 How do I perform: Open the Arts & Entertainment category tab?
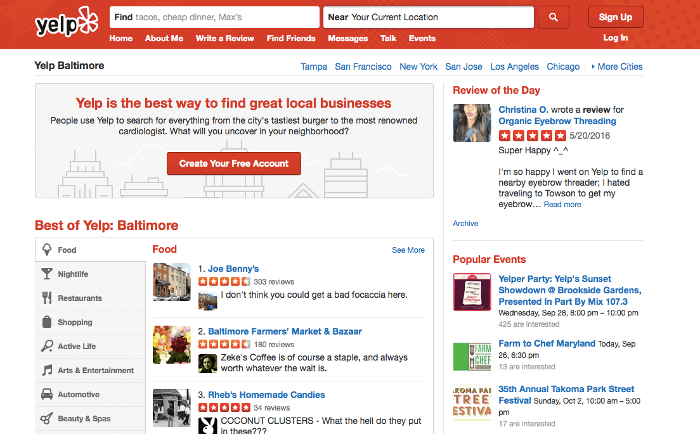(x=90, y=370)
